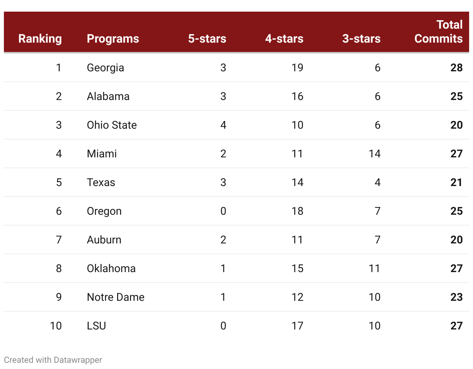Select the Notre Dame program cell

116,297
